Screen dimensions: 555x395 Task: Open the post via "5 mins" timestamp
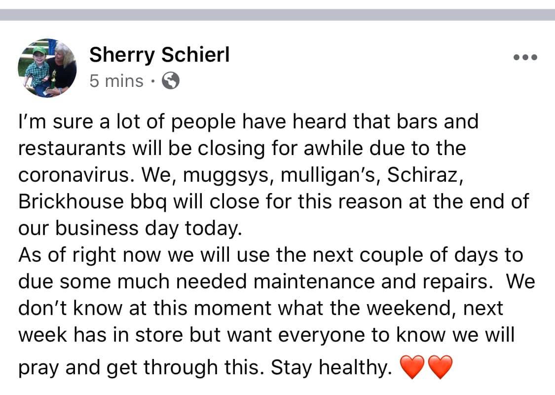tap(116, 80)
